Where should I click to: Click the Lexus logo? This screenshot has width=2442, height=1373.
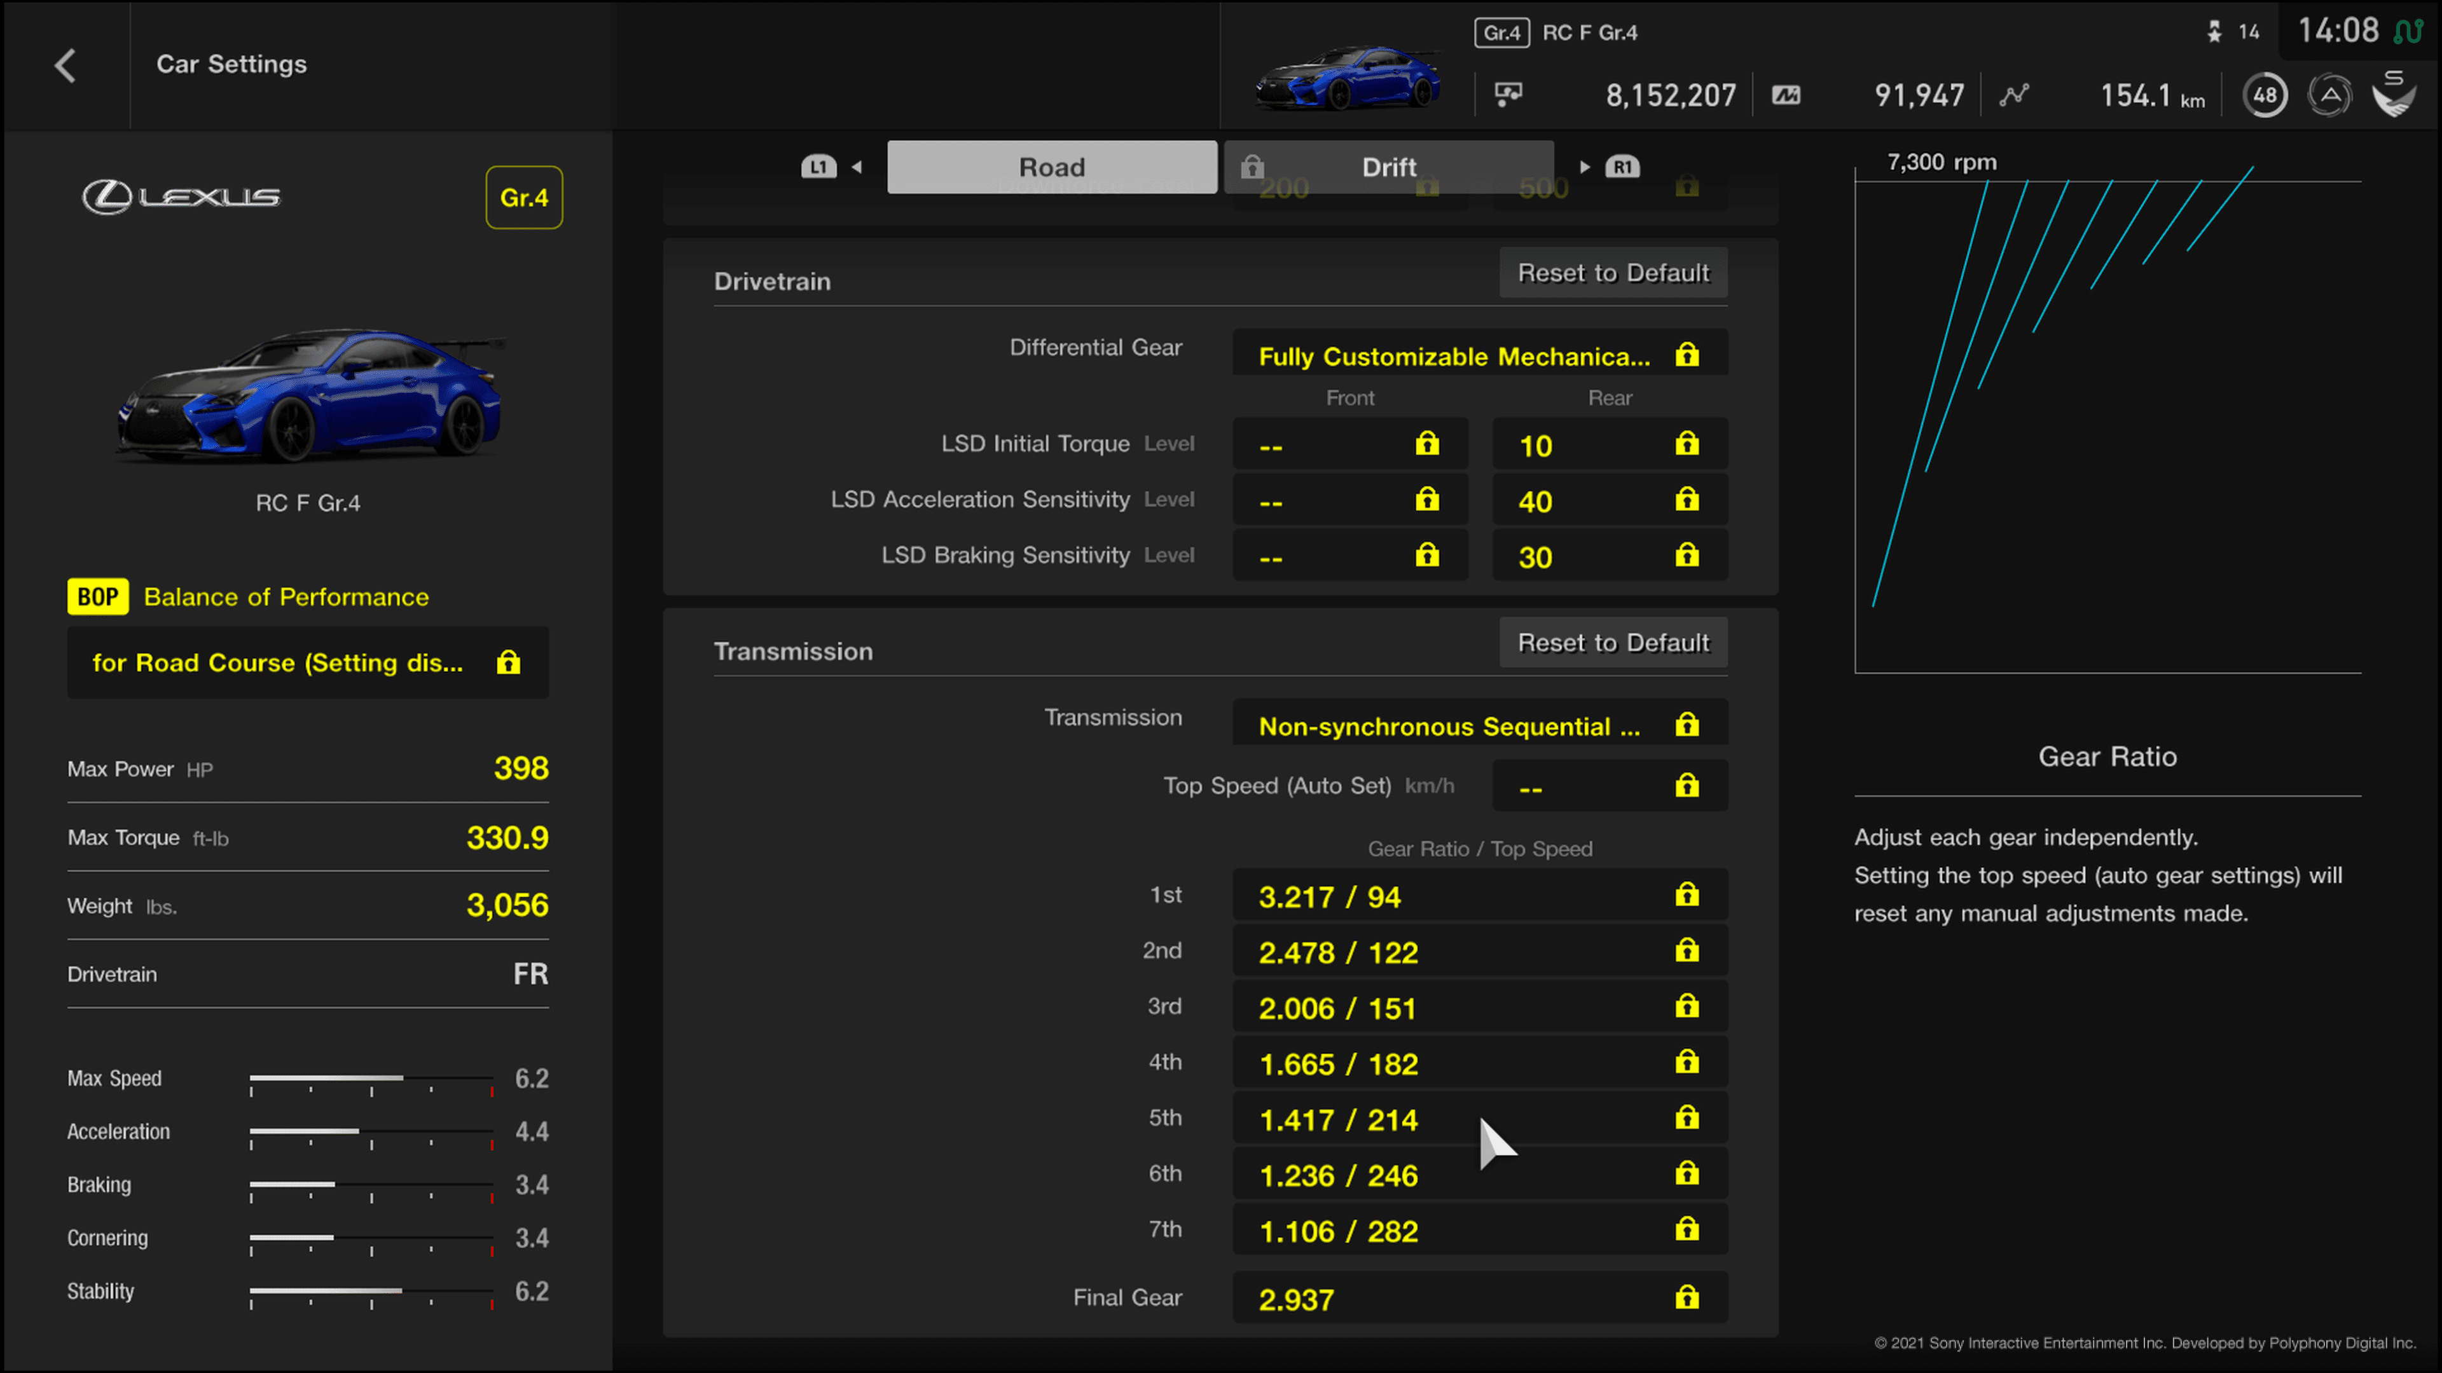(181, 196)
